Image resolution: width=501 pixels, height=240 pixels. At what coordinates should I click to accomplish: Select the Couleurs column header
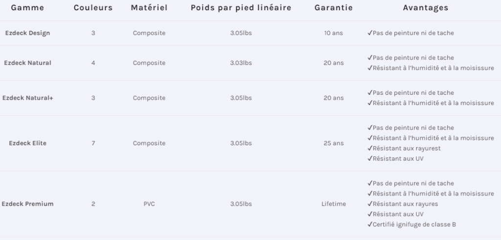point(93,8)
